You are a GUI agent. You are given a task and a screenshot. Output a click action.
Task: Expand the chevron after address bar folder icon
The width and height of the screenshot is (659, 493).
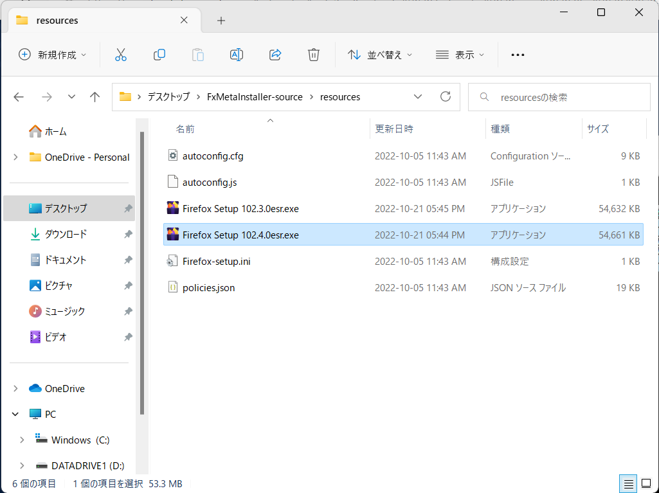(x=139, y=97)
